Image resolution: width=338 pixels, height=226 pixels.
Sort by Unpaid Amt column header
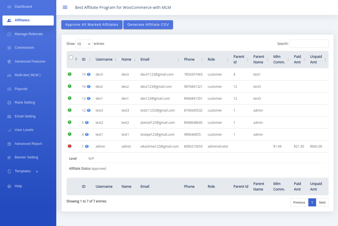pos(318,60)
